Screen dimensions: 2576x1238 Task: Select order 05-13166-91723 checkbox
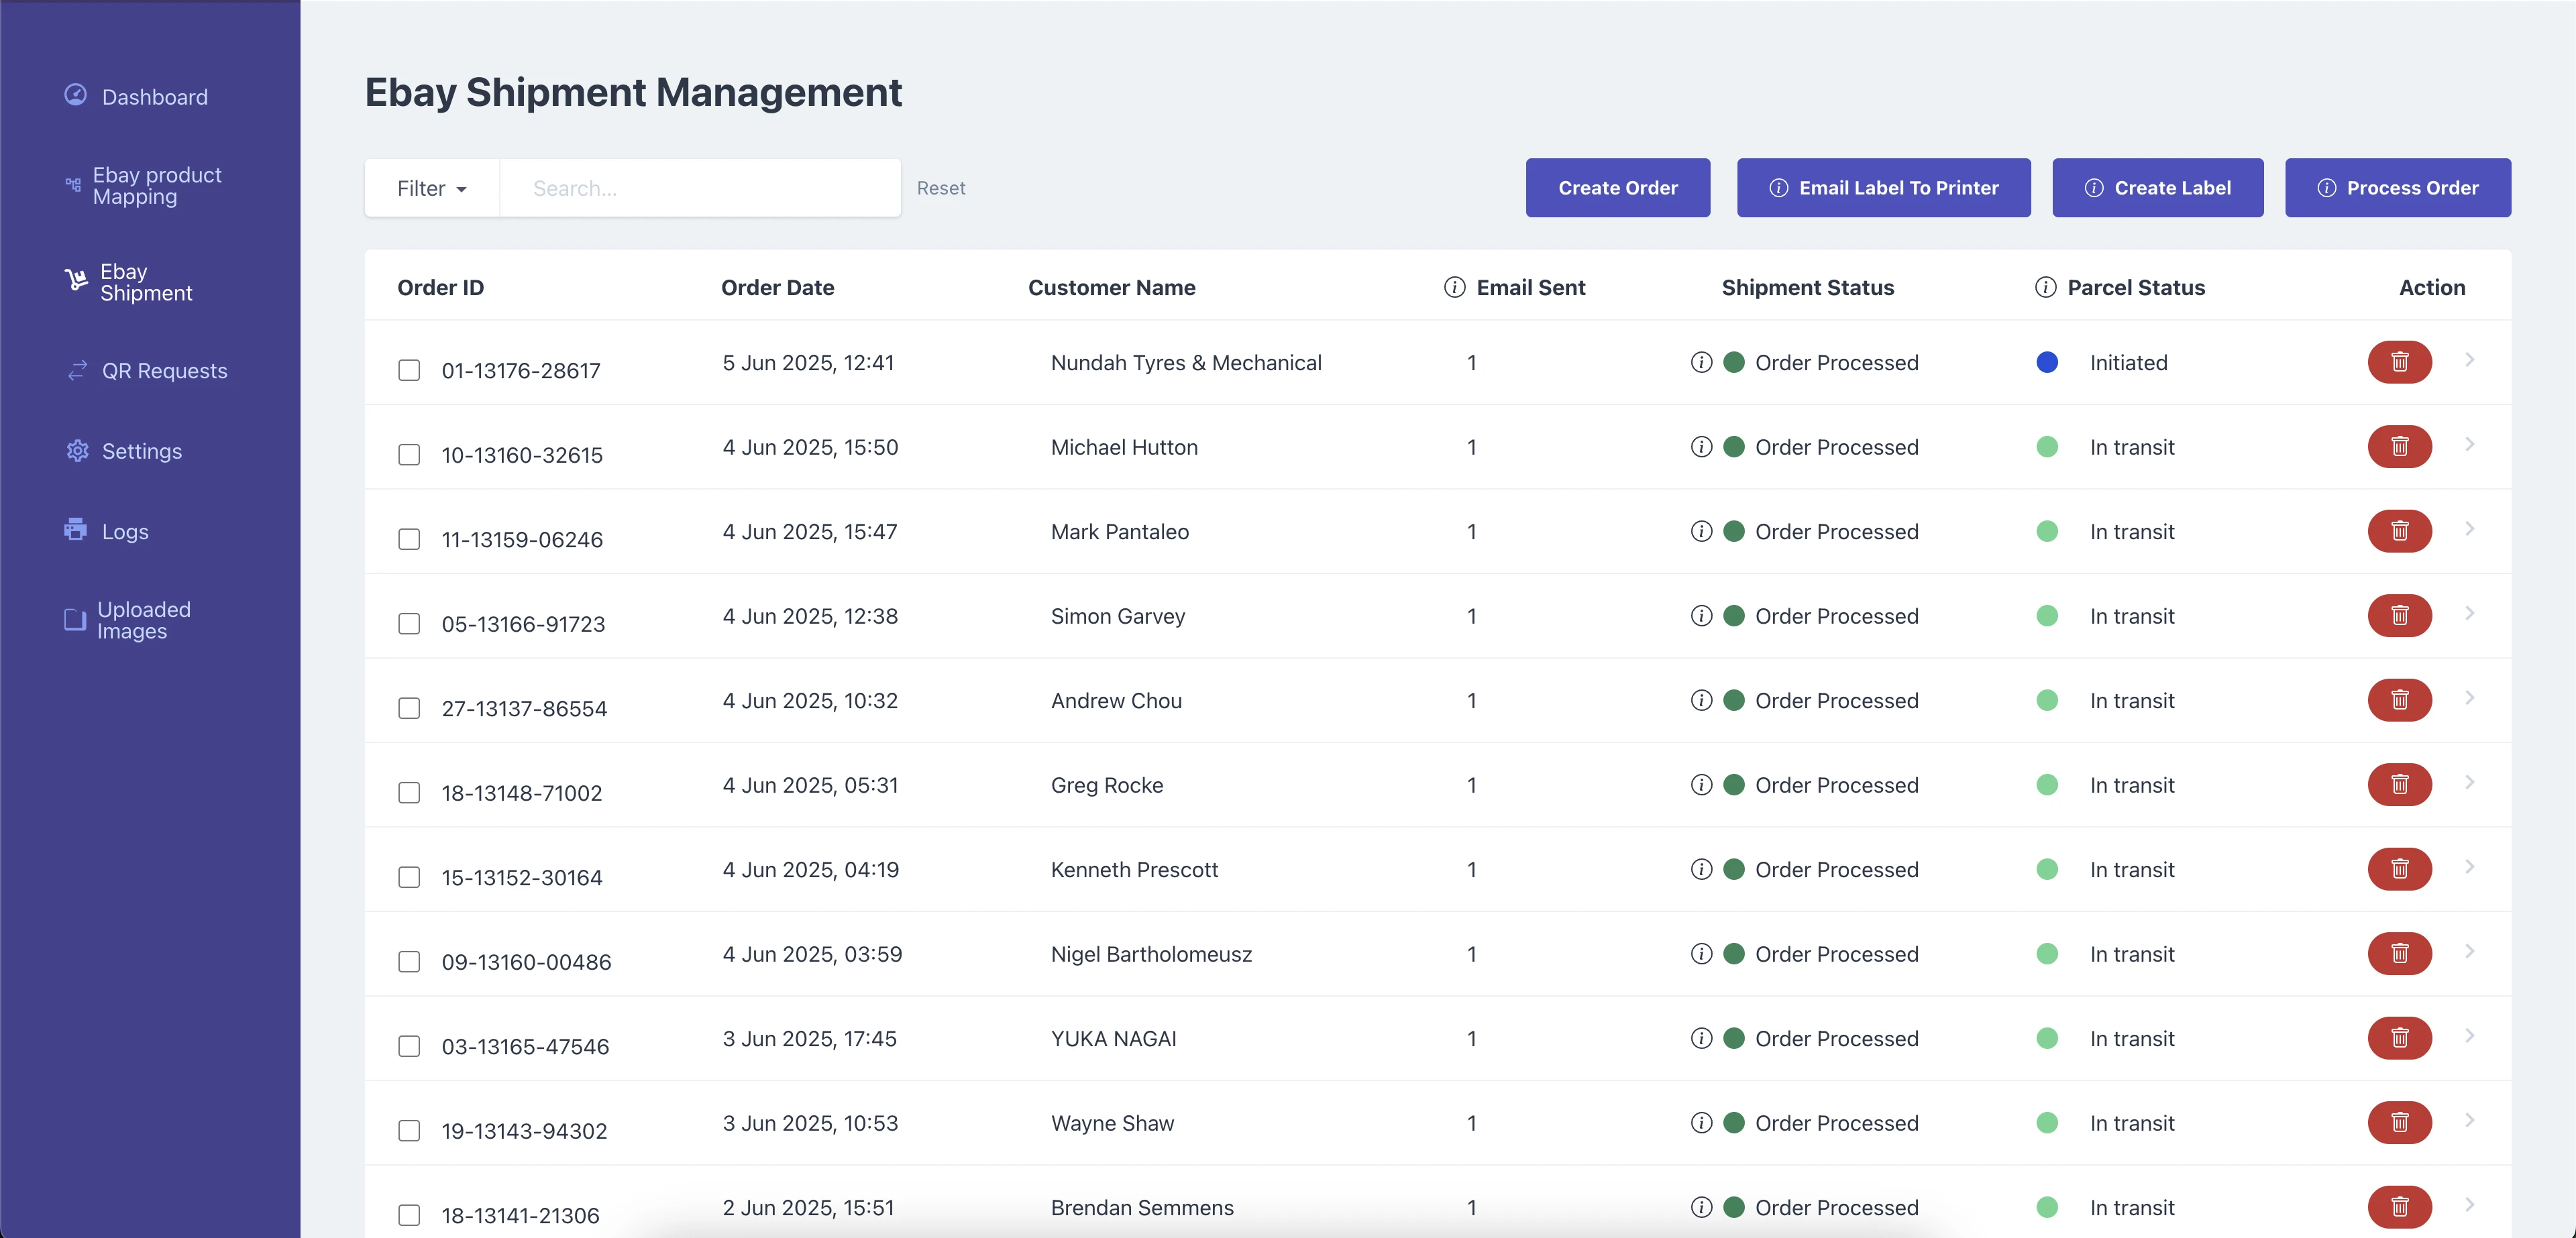tap(409, 623)
